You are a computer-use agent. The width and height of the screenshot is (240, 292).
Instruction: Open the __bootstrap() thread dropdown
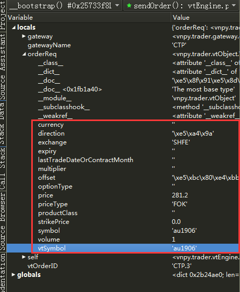pyautogui.click(x=65, y=5)
